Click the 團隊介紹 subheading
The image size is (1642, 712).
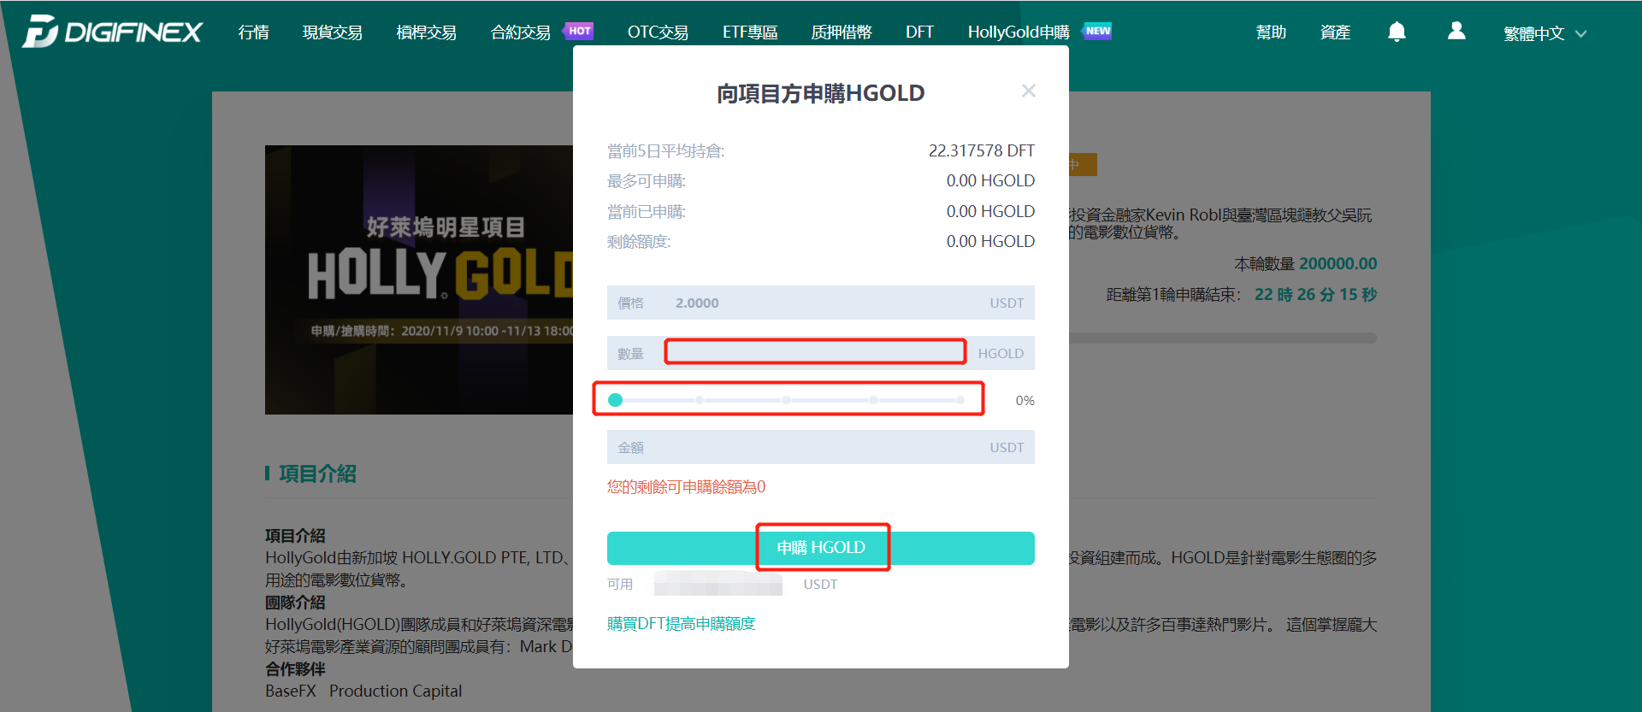[295, 602]
